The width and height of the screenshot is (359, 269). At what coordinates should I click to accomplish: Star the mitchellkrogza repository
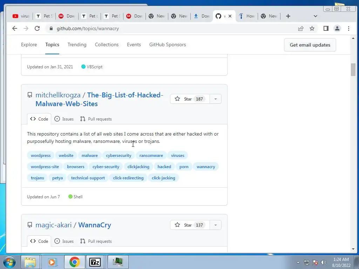[x=190, y=99]
